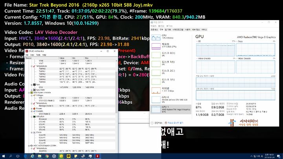Image resolution: width=283 pixels, height=159 pixels.
Task: Select the CPU #2 utilization row
Action: (70, 127)
